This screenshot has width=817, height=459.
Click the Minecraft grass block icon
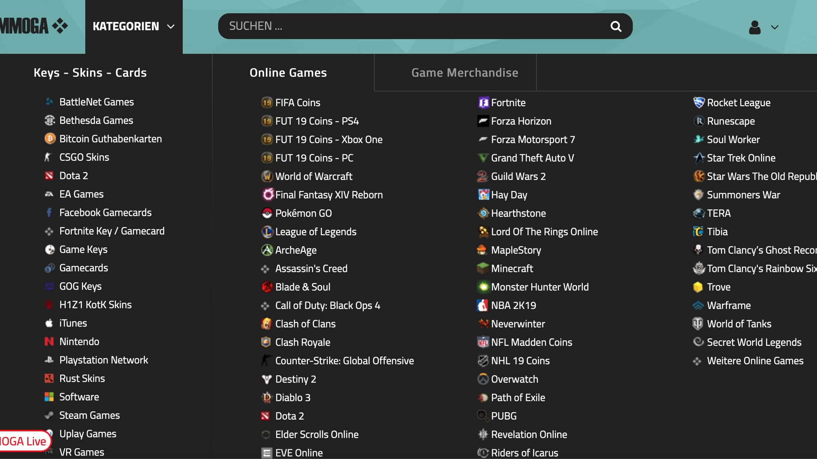pos(483,268)
